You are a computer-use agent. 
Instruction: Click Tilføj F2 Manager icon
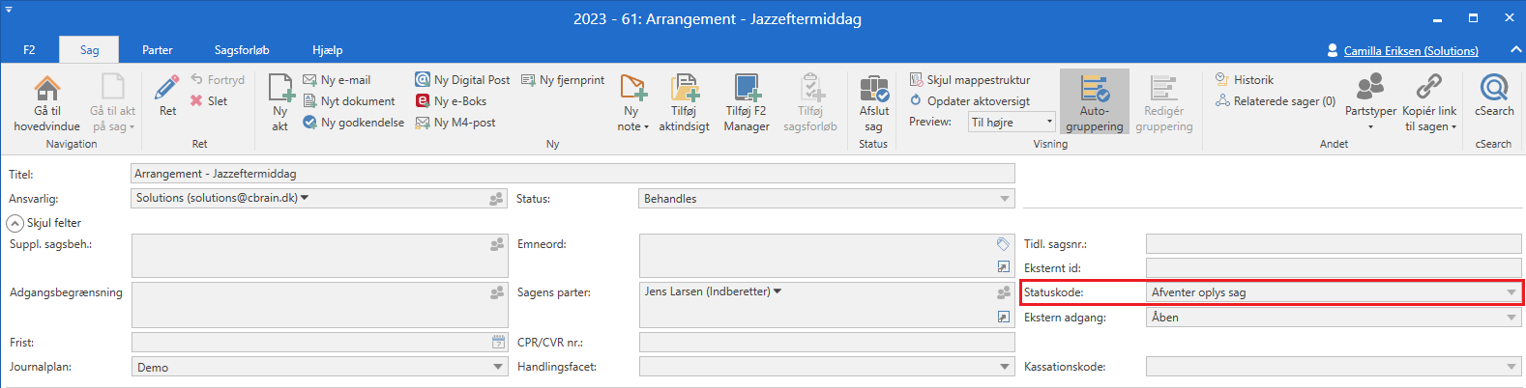click(747, 89)
